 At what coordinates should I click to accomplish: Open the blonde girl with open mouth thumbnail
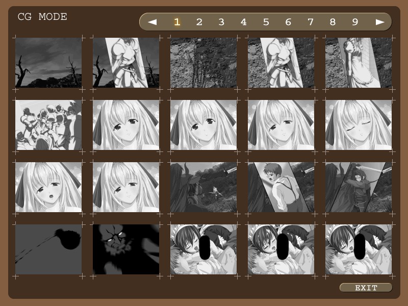48,187
